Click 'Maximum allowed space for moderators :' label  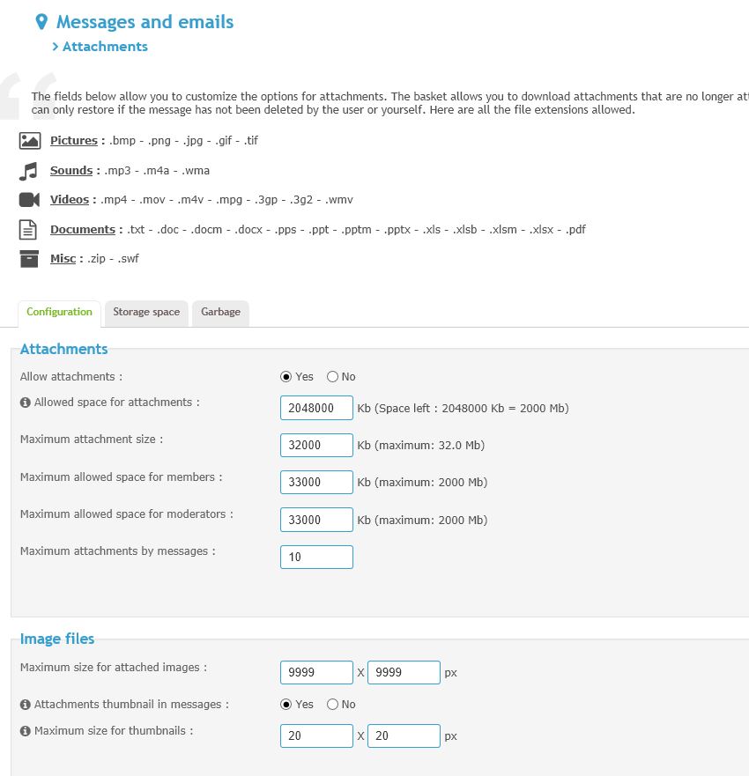pos(127,514)
